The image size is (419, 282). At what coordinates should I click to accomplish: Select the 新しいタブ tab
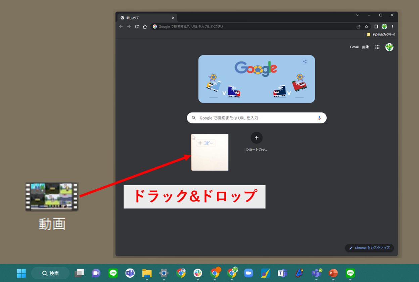(x=147, y=18)
